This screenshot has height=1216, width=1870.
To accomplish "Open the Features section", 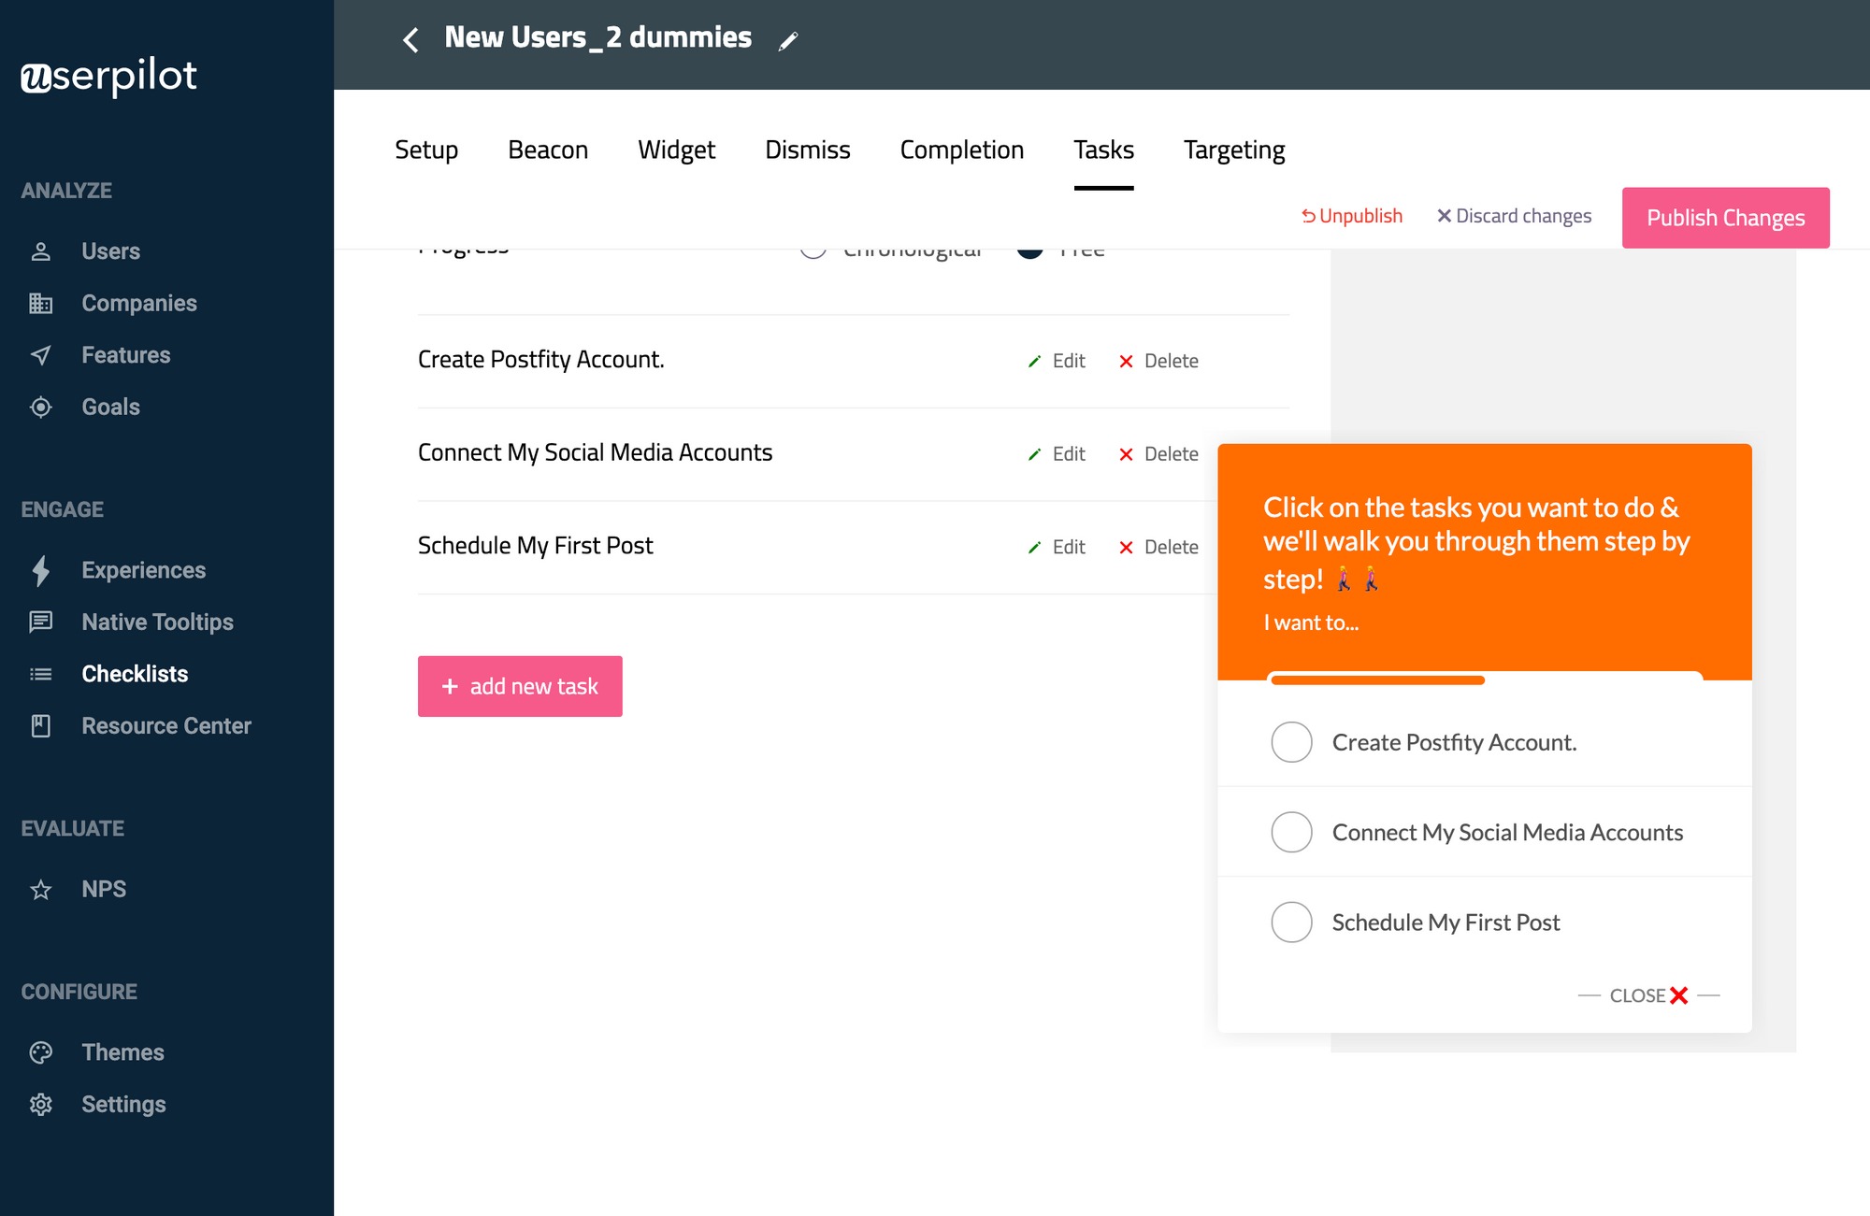I will (125, 354).
